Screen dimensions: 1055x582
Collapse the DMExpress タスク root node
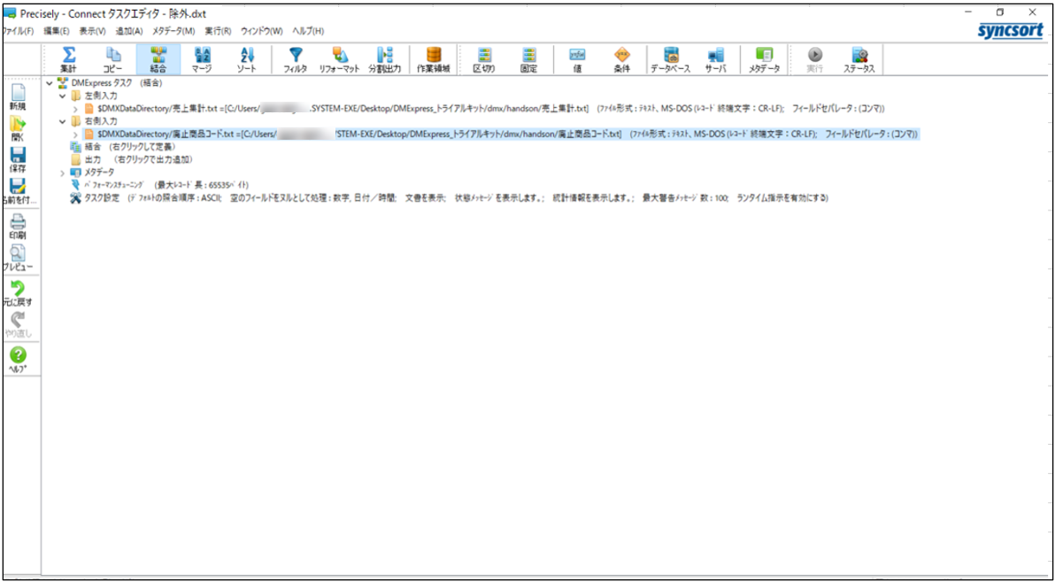click(x=50, y=83)
